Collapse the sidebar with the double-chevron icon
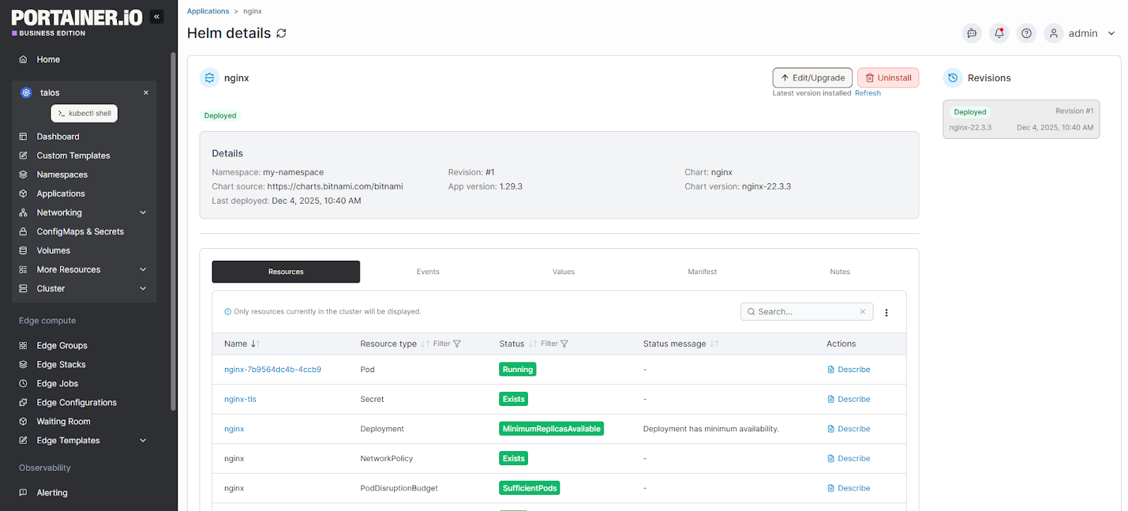1128x511 pixels. tap(157, 16)
